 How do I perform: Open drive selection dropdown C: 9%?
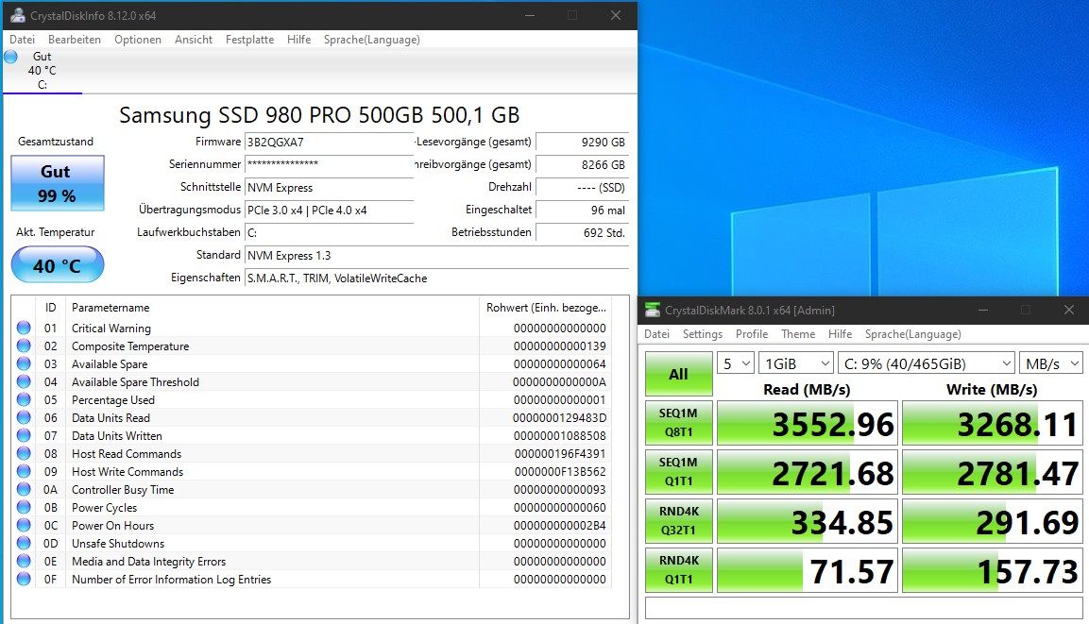(x=926, y=363)
